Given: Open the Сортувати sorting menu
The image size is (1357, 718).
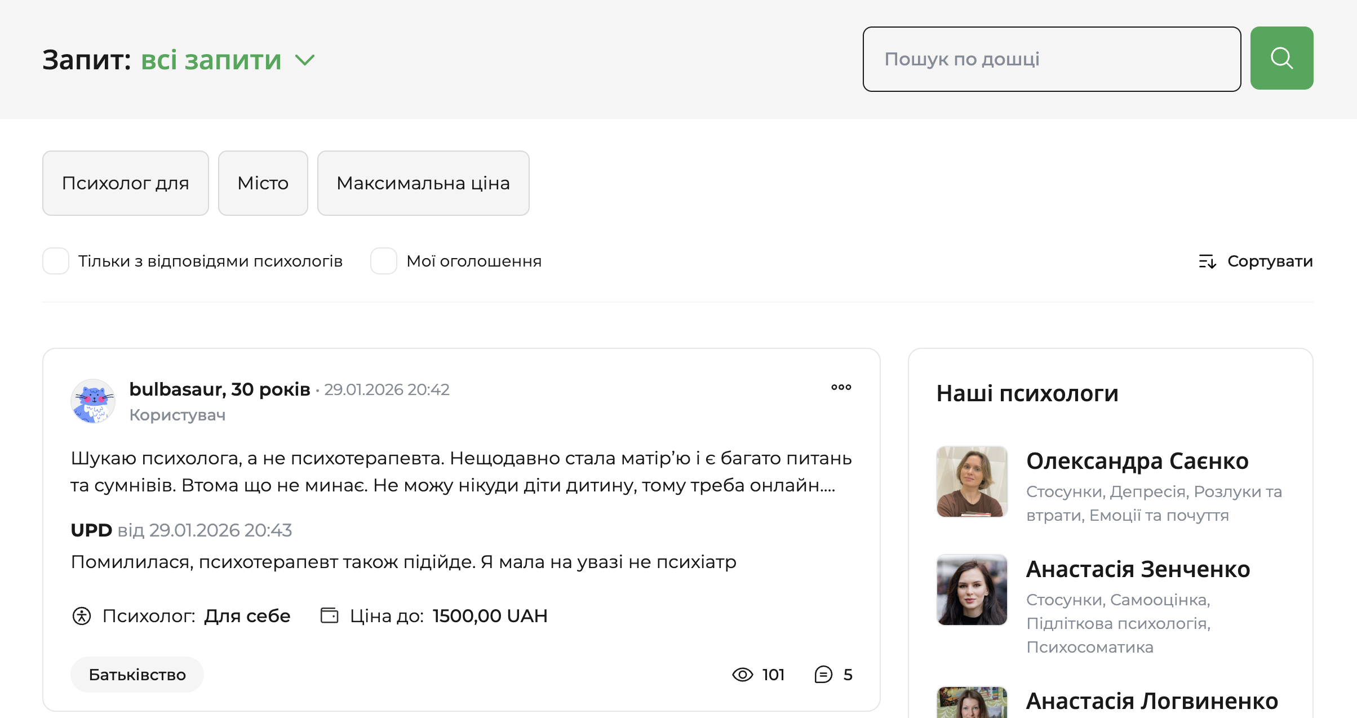Looking at the screenshot, I should (x=1270, y=261).
